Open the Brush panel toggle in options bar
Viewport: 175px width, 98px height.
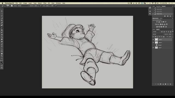12,6
